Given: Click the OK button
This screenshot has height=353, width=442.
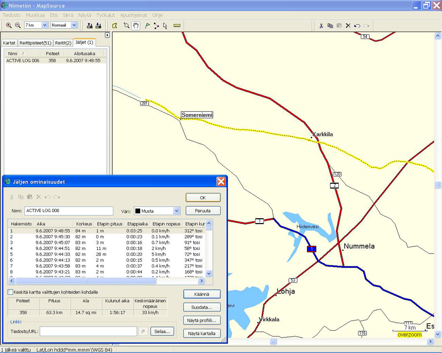Looking at the screenshot, I should (x=203, y=198).
